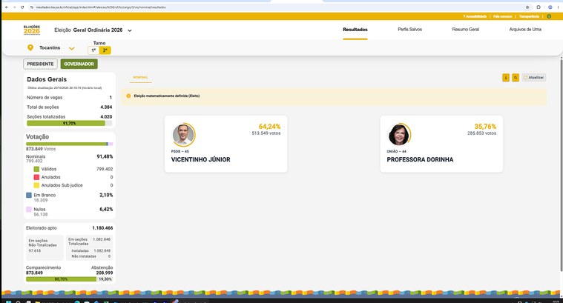Click the browser address bar URL
Screen dimensions: 563x303
tap(101, 7)
